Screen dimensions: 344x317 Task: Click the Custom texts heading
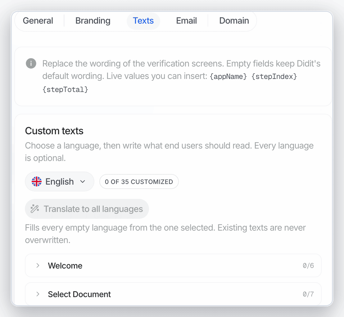click(54, 131)
